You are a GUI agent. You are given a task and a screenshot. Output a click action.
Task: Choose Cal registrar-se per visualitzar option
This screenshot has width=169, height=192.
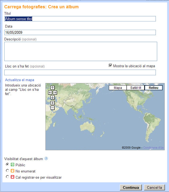coord(7,177)
